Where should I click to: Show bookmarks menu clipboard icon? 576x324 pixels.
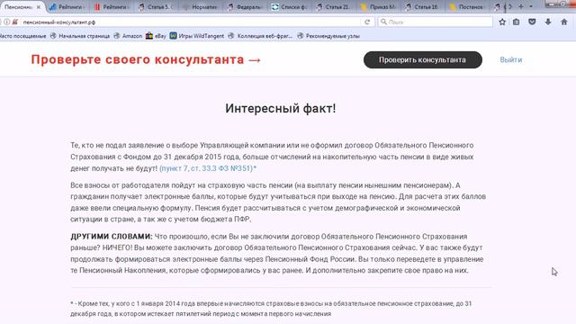[516, 22]
